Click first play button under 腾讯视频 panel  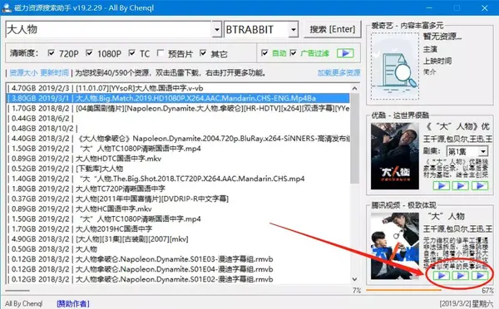pos(441,275)
